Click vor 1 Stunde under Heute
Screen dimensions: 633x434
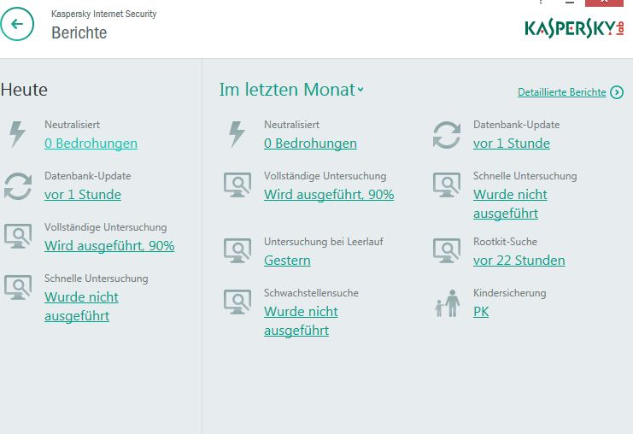(x=83, y=195)
